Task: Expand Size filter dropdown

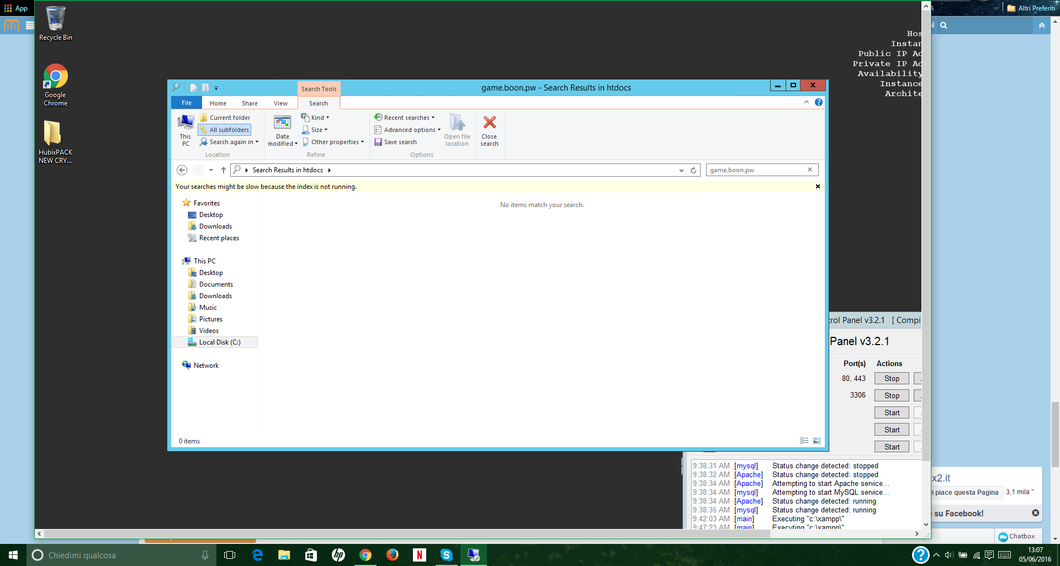Action: 315,130
